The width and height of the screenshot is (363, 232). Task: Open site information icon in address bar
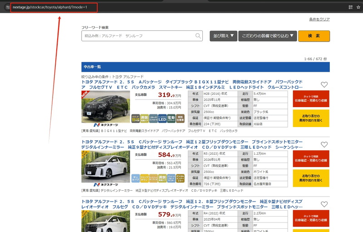click(x=8, y=7)
